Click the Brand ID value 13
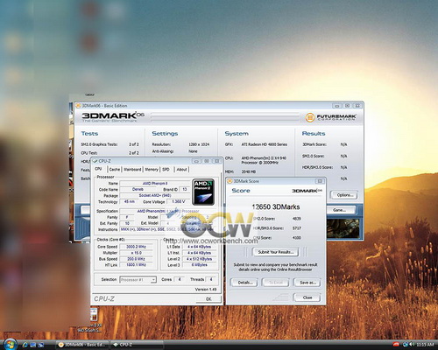The image size is (438, 350). tap(185, 190)
